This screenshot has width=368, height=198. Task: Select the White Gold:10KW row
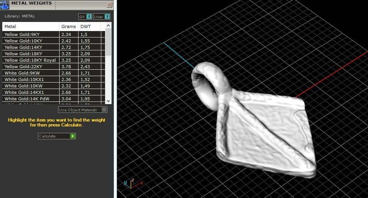pyautogui.click(x=54, y=86)
